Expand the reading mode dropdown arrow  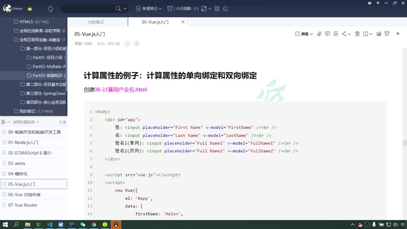[371, 34]
